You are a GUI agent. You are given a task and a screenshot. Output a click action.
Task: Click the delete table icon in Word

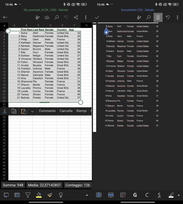tap(123, 195)
